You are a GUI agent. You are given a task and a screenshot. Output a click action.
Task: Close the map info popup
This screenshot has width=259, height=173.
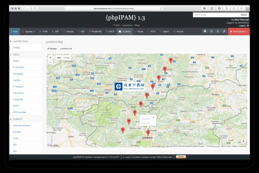click(153, 117)
